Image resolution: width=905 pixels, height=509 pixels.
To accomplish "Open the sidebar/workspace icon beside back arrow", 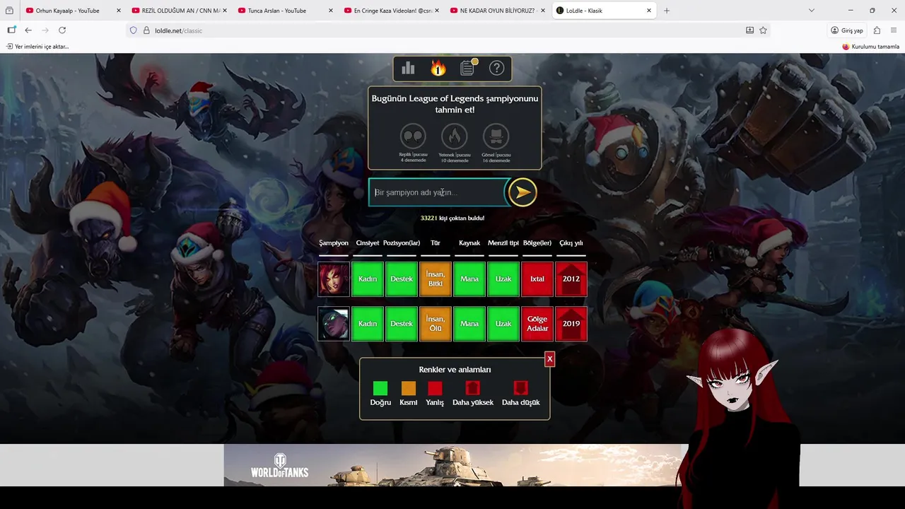I will [11, 30].
